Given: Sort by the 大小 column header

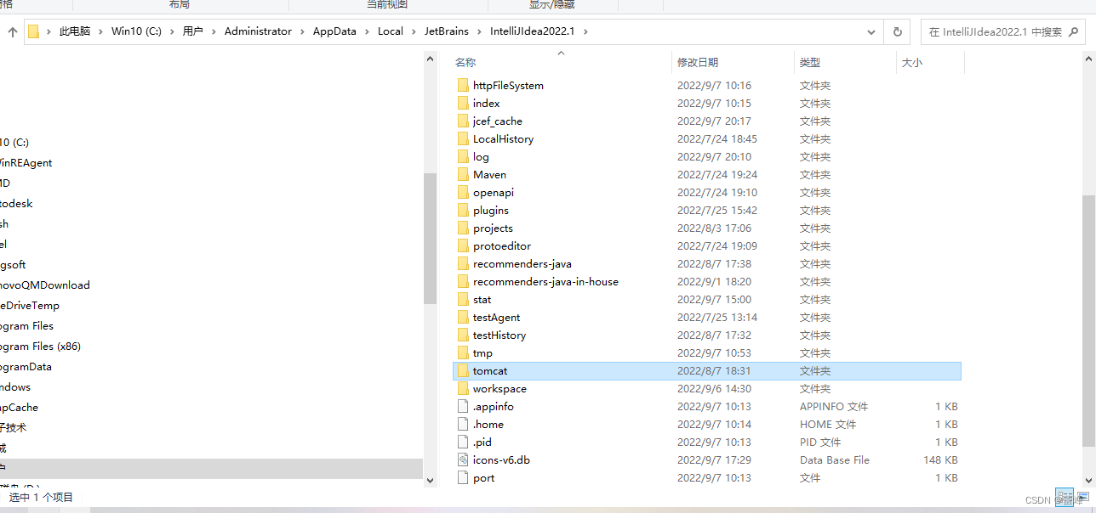Looking at the screenshot, I should pyautogui.click(x=911, y=63).
